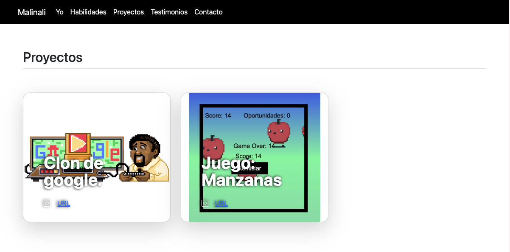The height and width of the screenshot is (252, 510).
Task: Click 'Game Over: 14' text in game image
Action: 254,146
